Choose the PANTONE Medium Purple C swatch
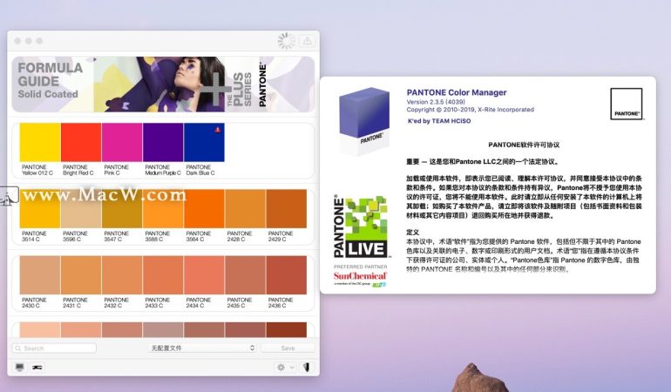Viewport: 671px width, 392px height. (163, 143)
